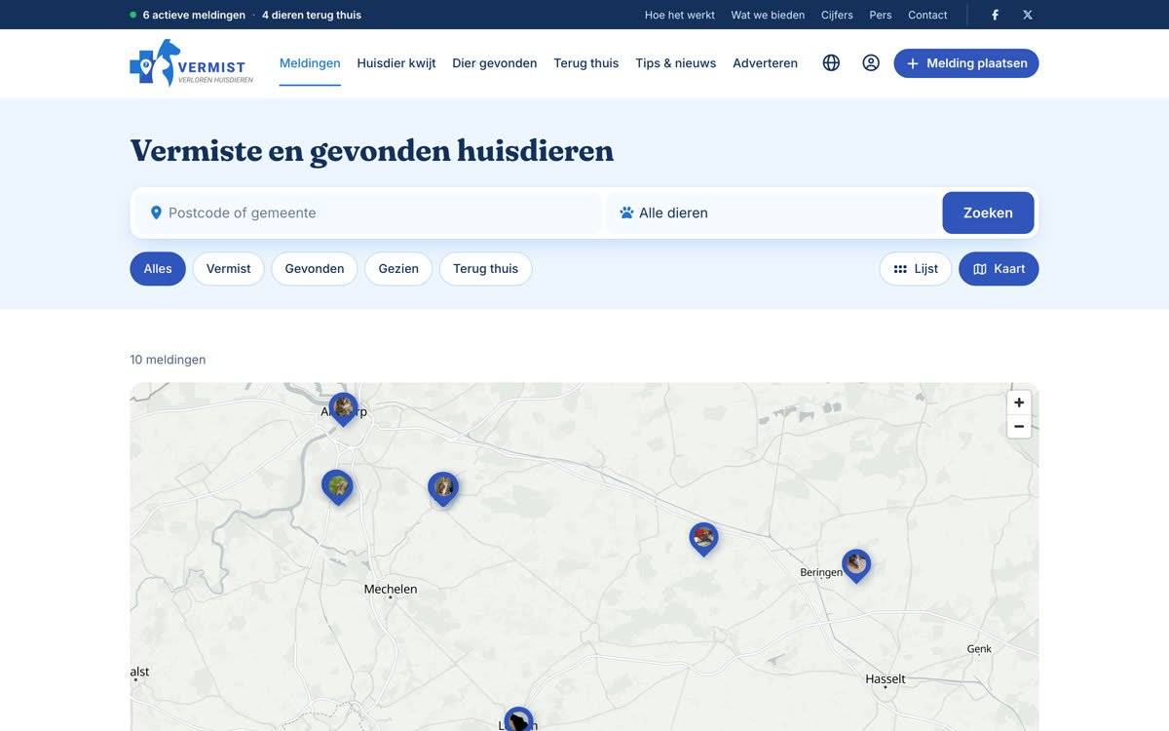Viewport: 1169px width, 731px height.
Task: Select the Gezien filter chip
Action: tap(398, 269)
